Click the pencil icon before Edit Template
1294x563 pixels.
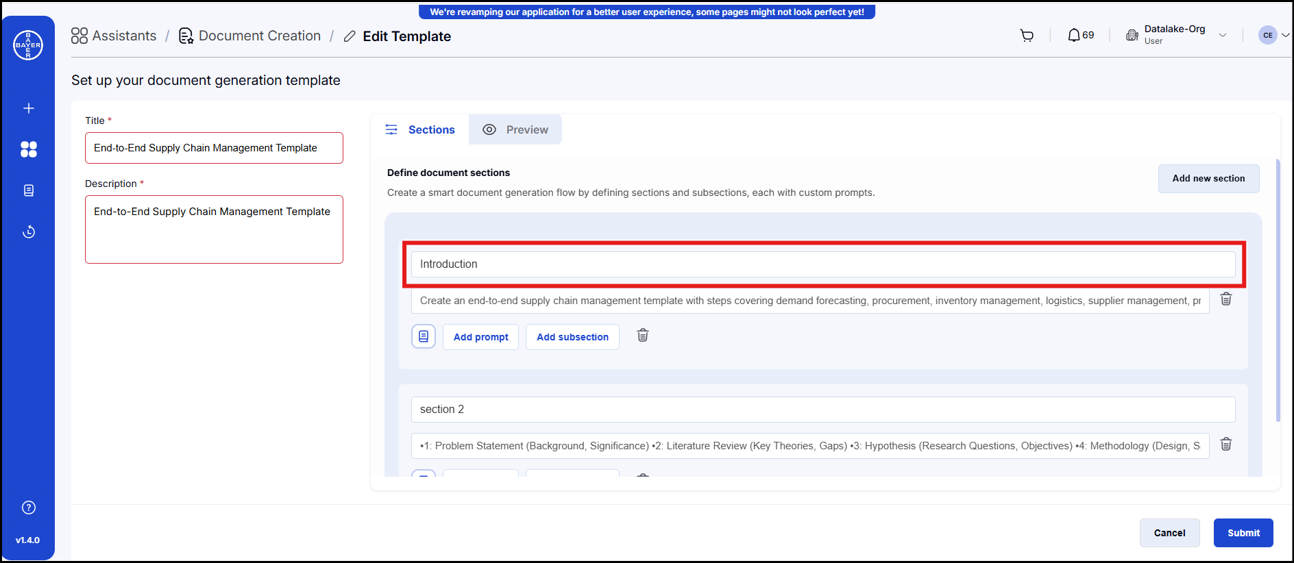(350, 36)
